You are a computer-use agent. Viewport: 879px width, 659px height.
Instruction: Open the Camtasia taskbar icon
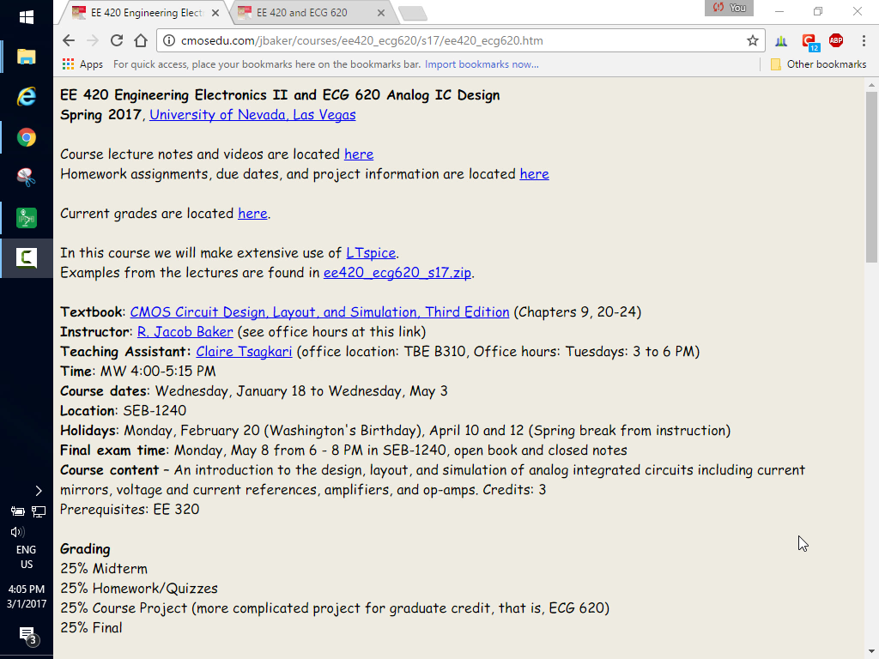27,257
